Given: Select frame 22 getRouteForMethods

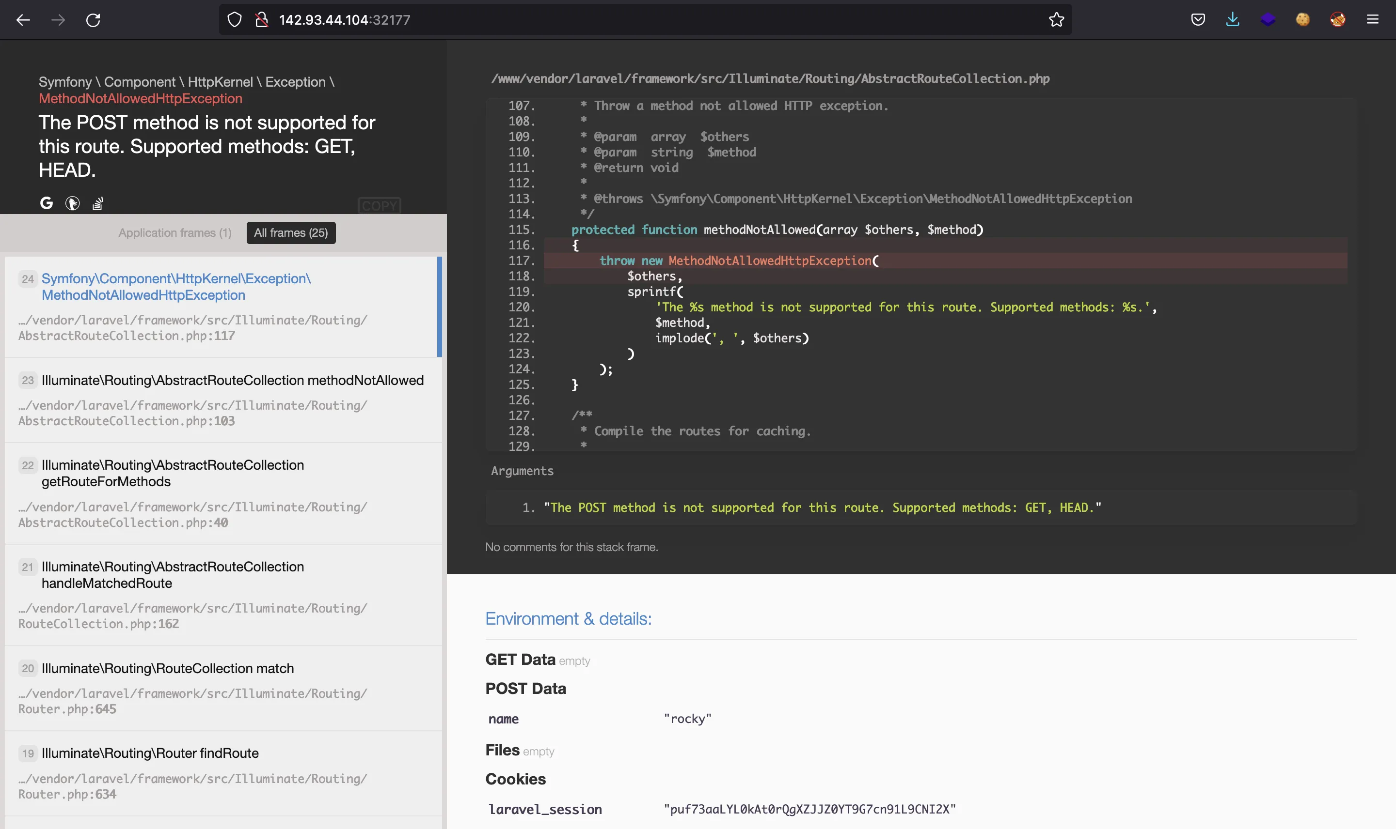Looking at the screenshot, I should (223, 494).
